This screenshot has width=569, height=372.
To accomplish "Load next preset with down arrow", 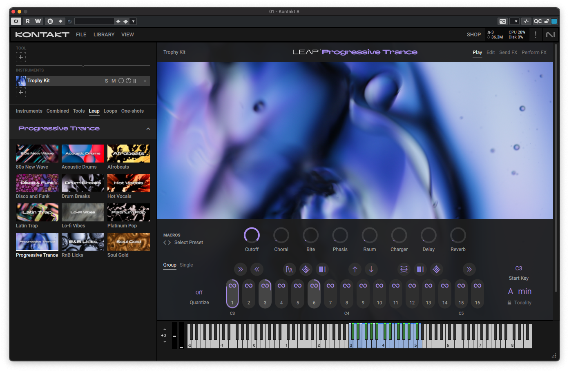I will (x=126, y=21).
